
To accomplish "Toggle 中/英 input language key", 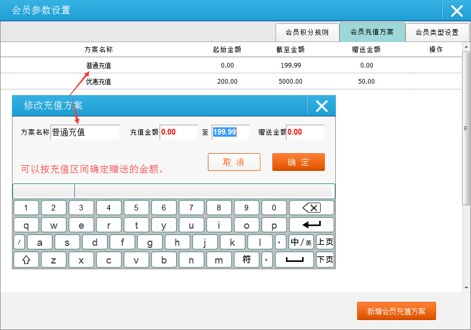I will coord(301,242).
